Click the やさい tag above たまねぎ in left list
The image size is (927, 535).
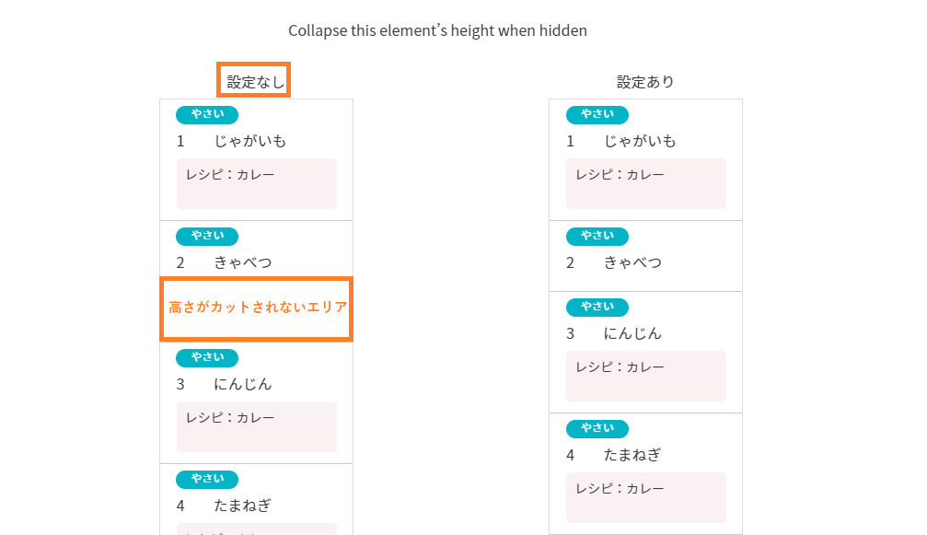pos(207,479)
